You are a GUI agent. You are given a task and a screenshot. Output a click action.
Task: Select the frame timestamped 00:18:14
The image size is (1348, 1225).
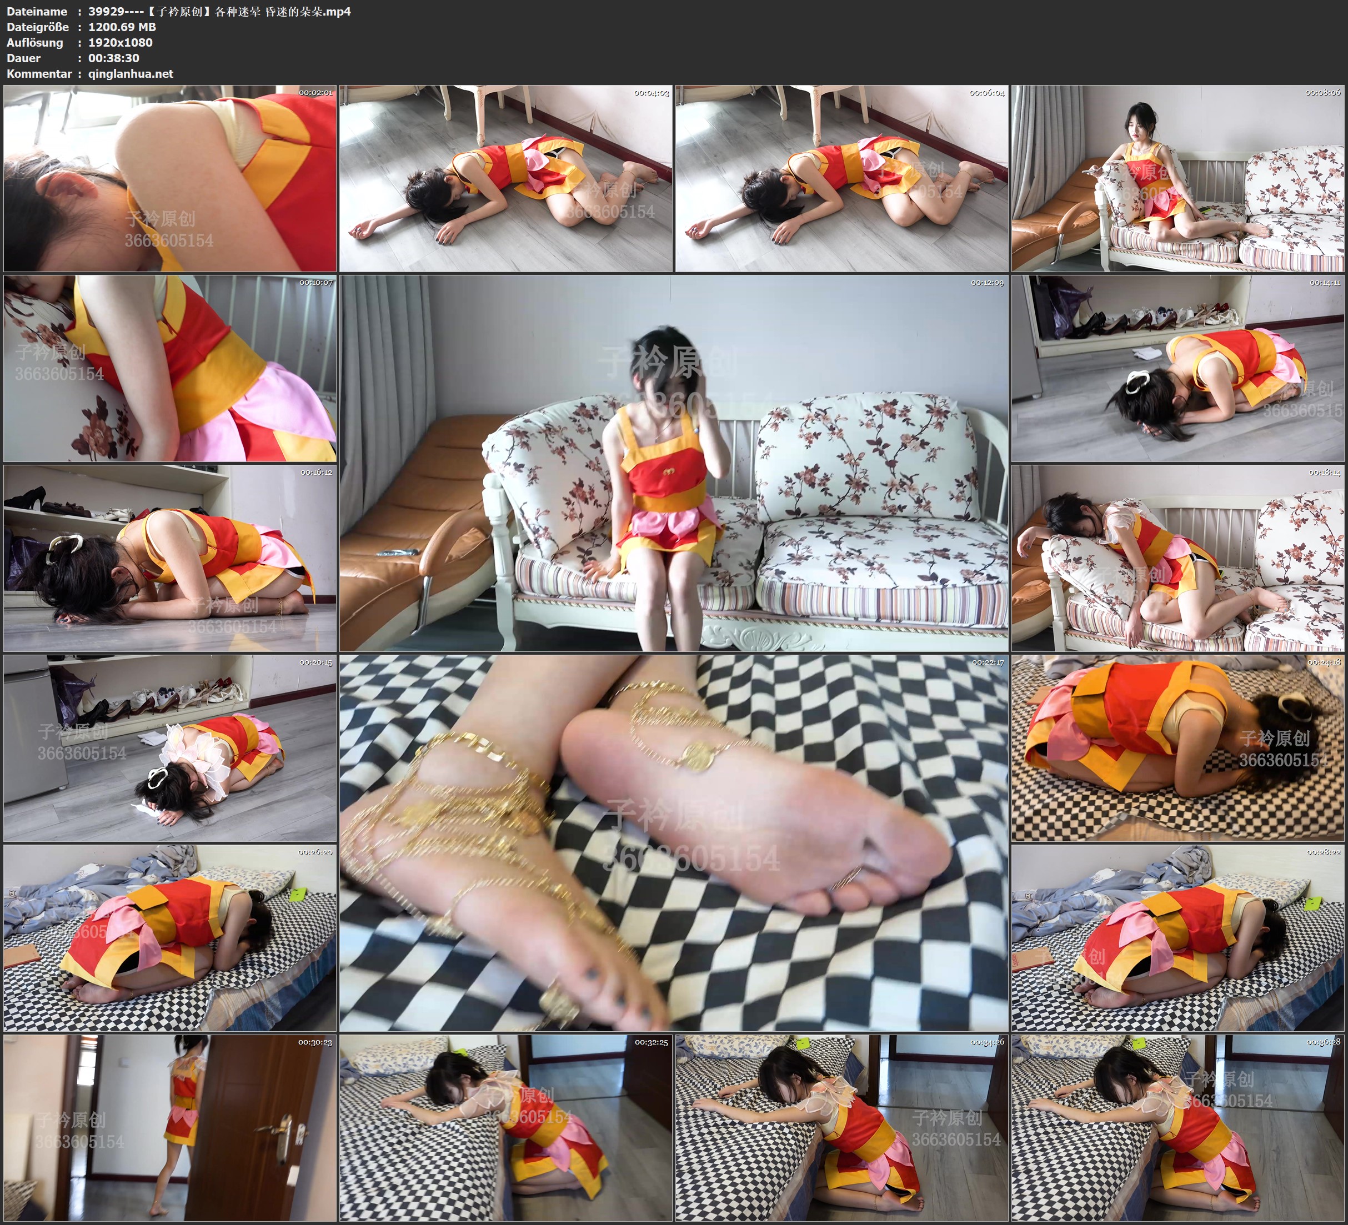(1177, 558)
